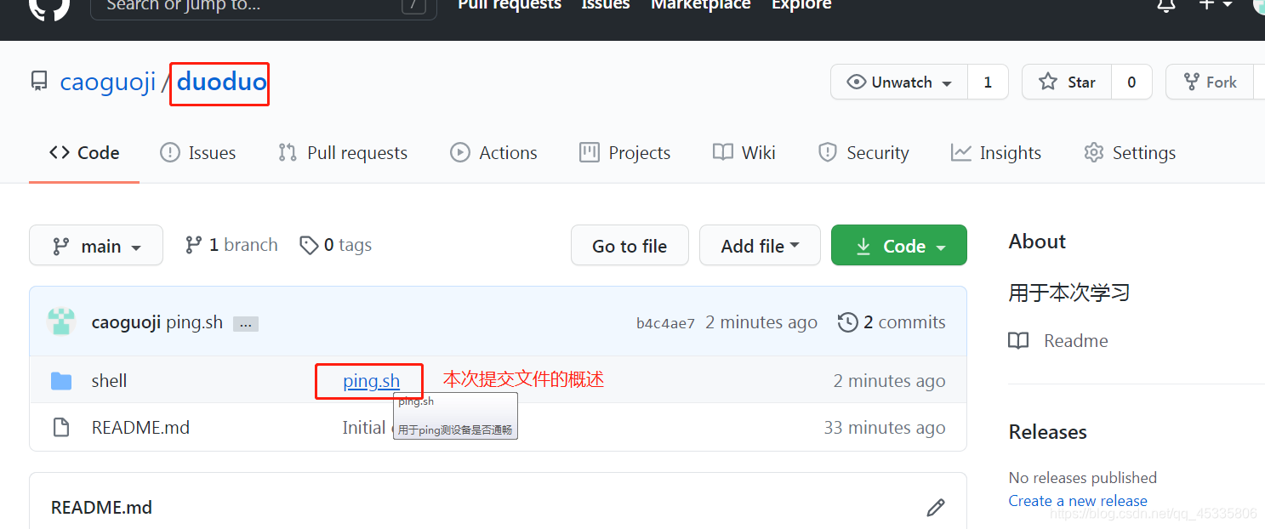Open the notifications bell

[1166, 6]
